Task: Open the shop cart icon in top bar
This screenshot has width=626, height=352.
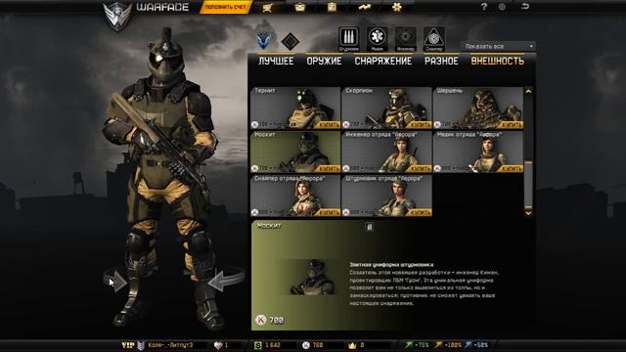Action: (267, 8)
